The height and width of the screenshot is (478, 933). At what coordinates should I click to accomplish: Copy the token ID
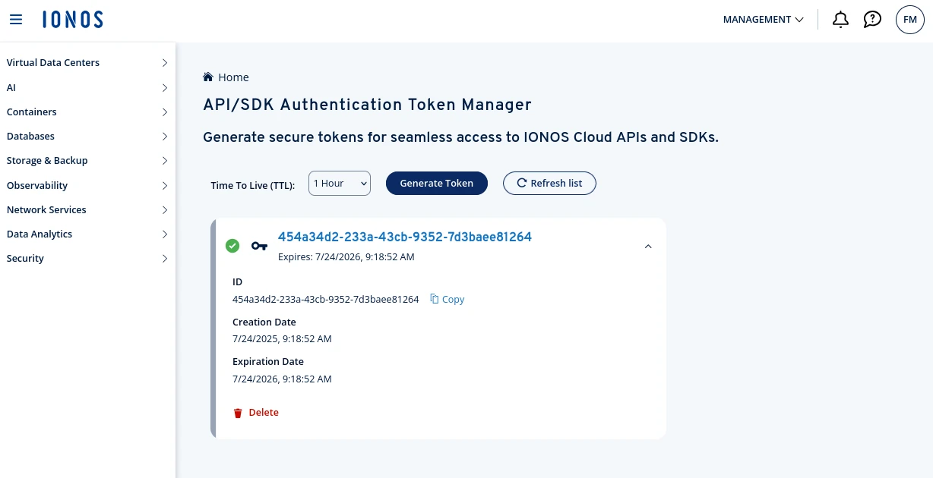point(447,300)
